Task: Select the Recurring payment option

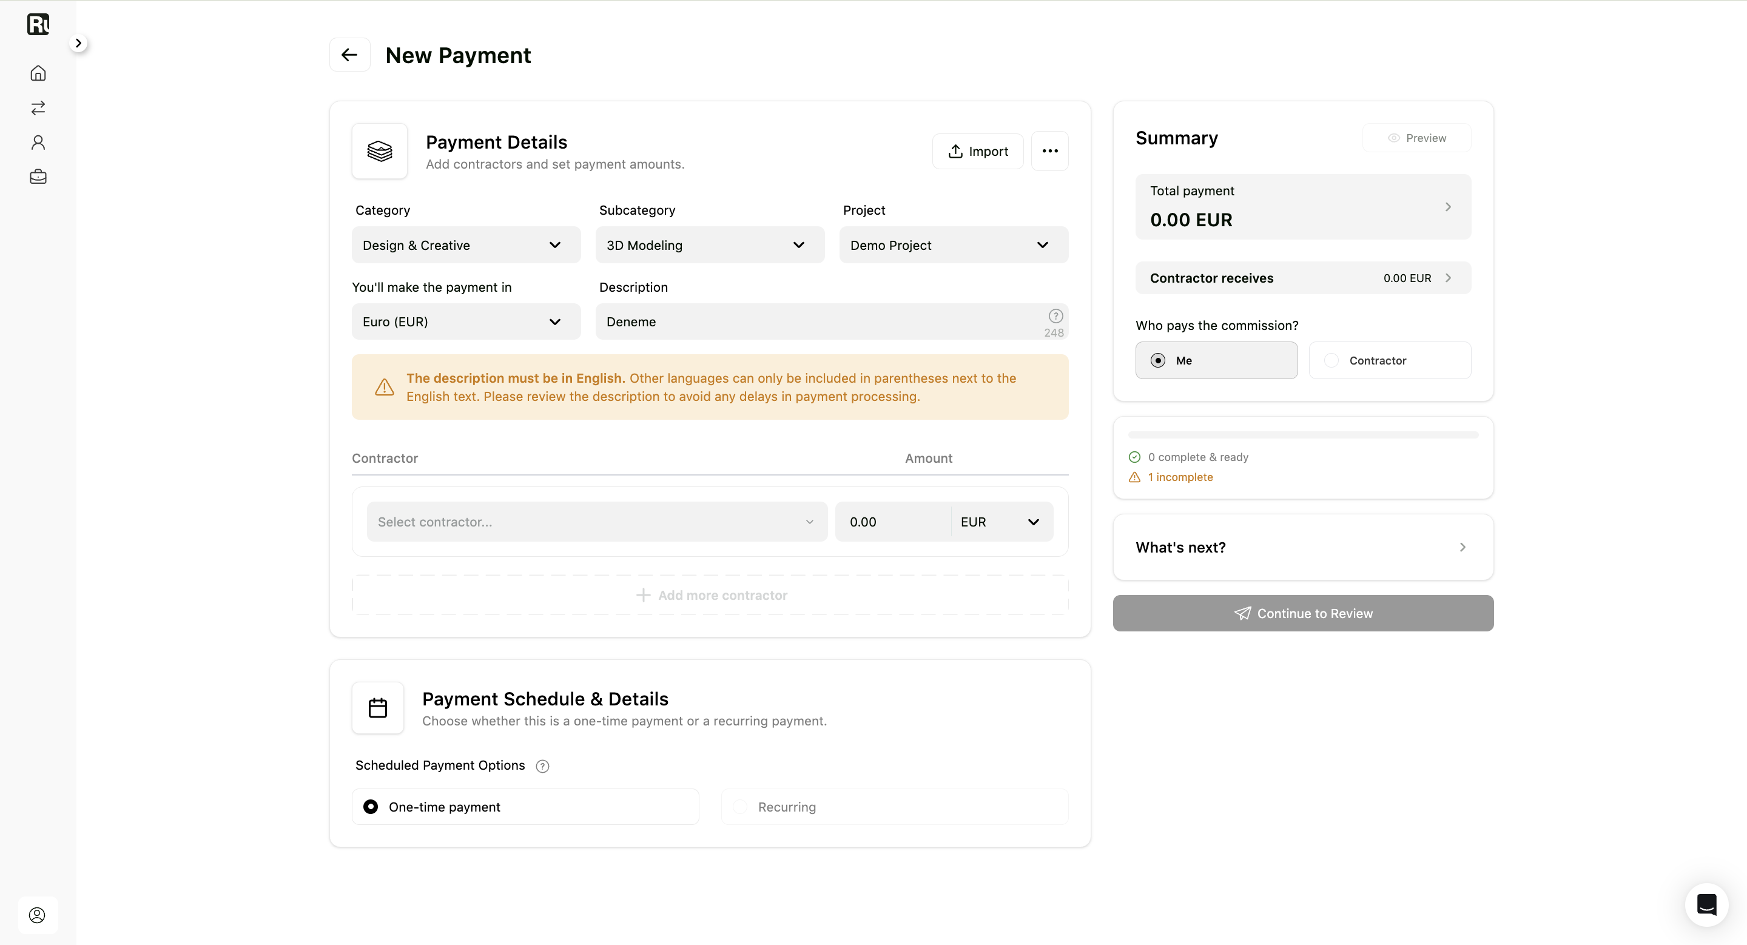Action: point(895,807)
